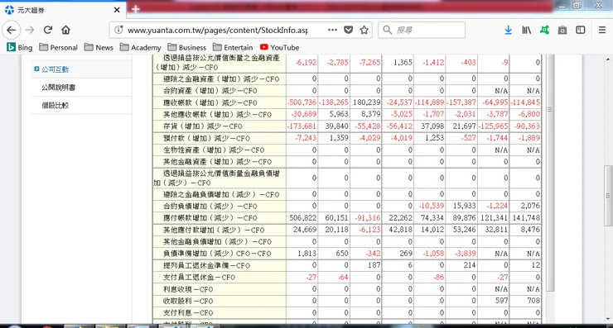Click the value 708 in 收取股利 row
The height and width of the screenshot is (328, 613).
533,301
